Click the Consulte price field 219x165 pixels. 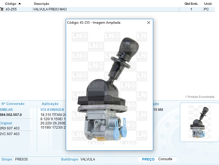tap(165, 159)
